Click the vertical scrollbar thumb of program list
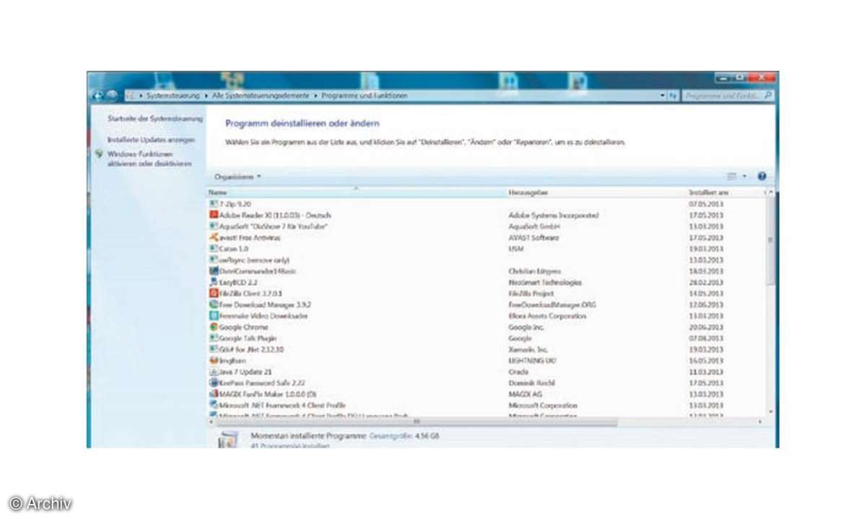Viewport: 866px width, 519px height. coord(770,241)
